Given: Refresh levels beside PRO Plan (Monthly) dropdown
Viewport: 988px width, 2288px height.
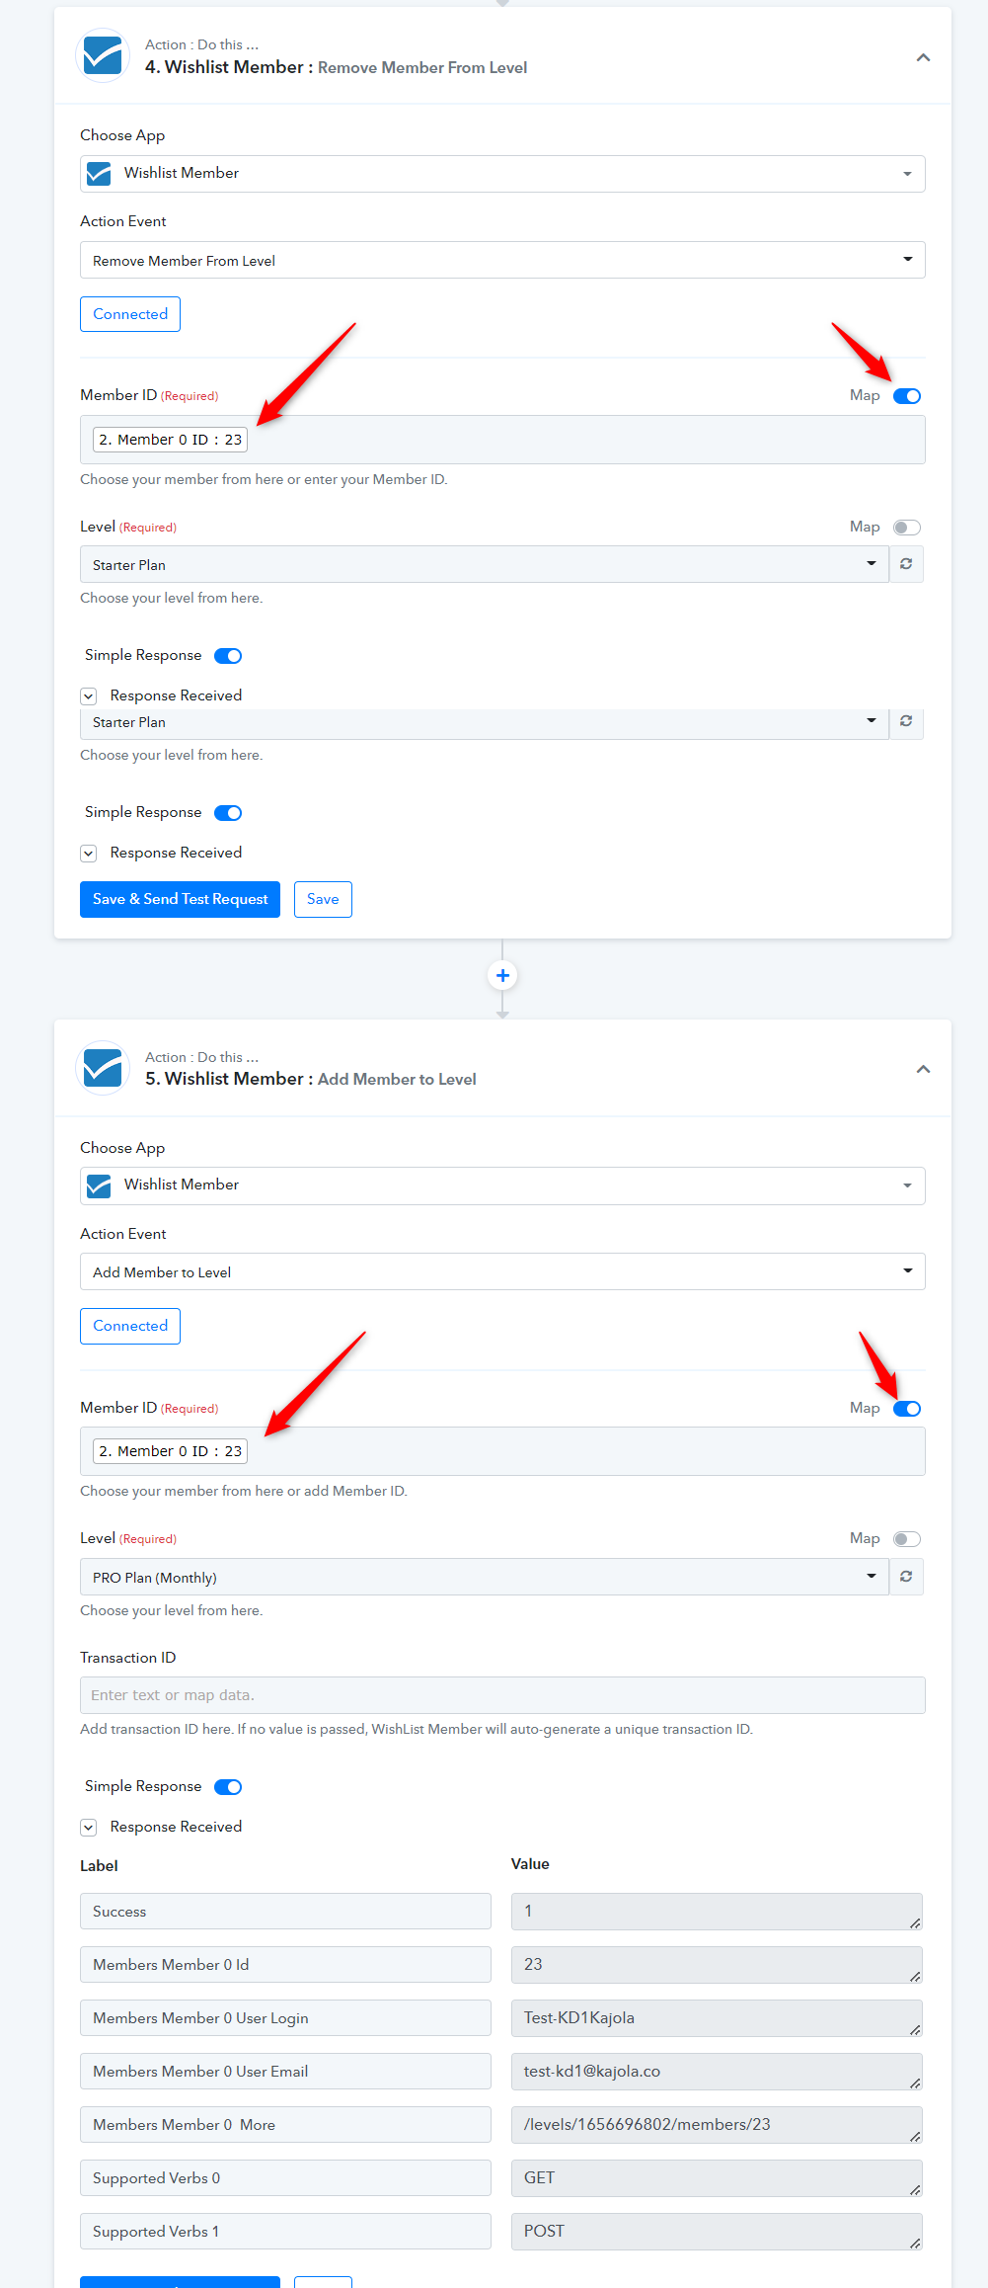Looking at the screenshot, I should tap(906, 1577).
